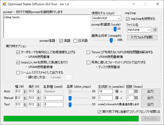Click the prompt scale slider handle
The height and width of the screenshot is (125, 164).
[115, 29]
